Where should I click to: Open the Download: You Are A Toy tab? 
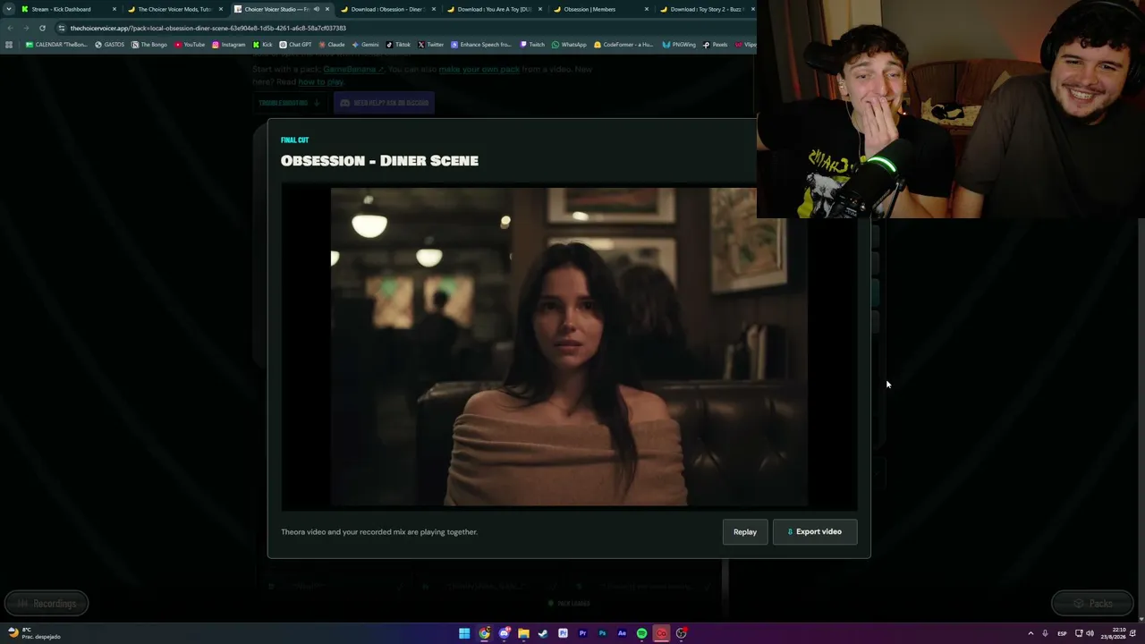(495, 9)
